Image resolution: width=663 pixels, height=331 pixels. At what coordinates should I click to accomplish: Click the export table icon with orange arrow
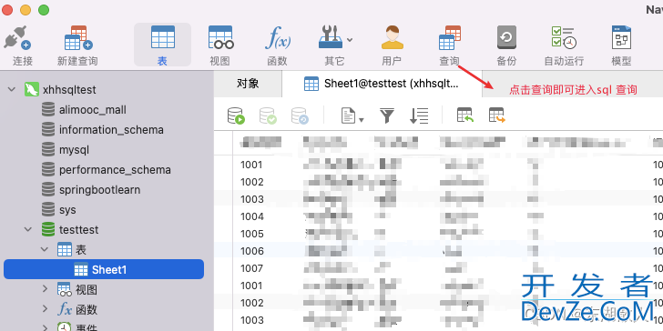click(x=497, y=115)
